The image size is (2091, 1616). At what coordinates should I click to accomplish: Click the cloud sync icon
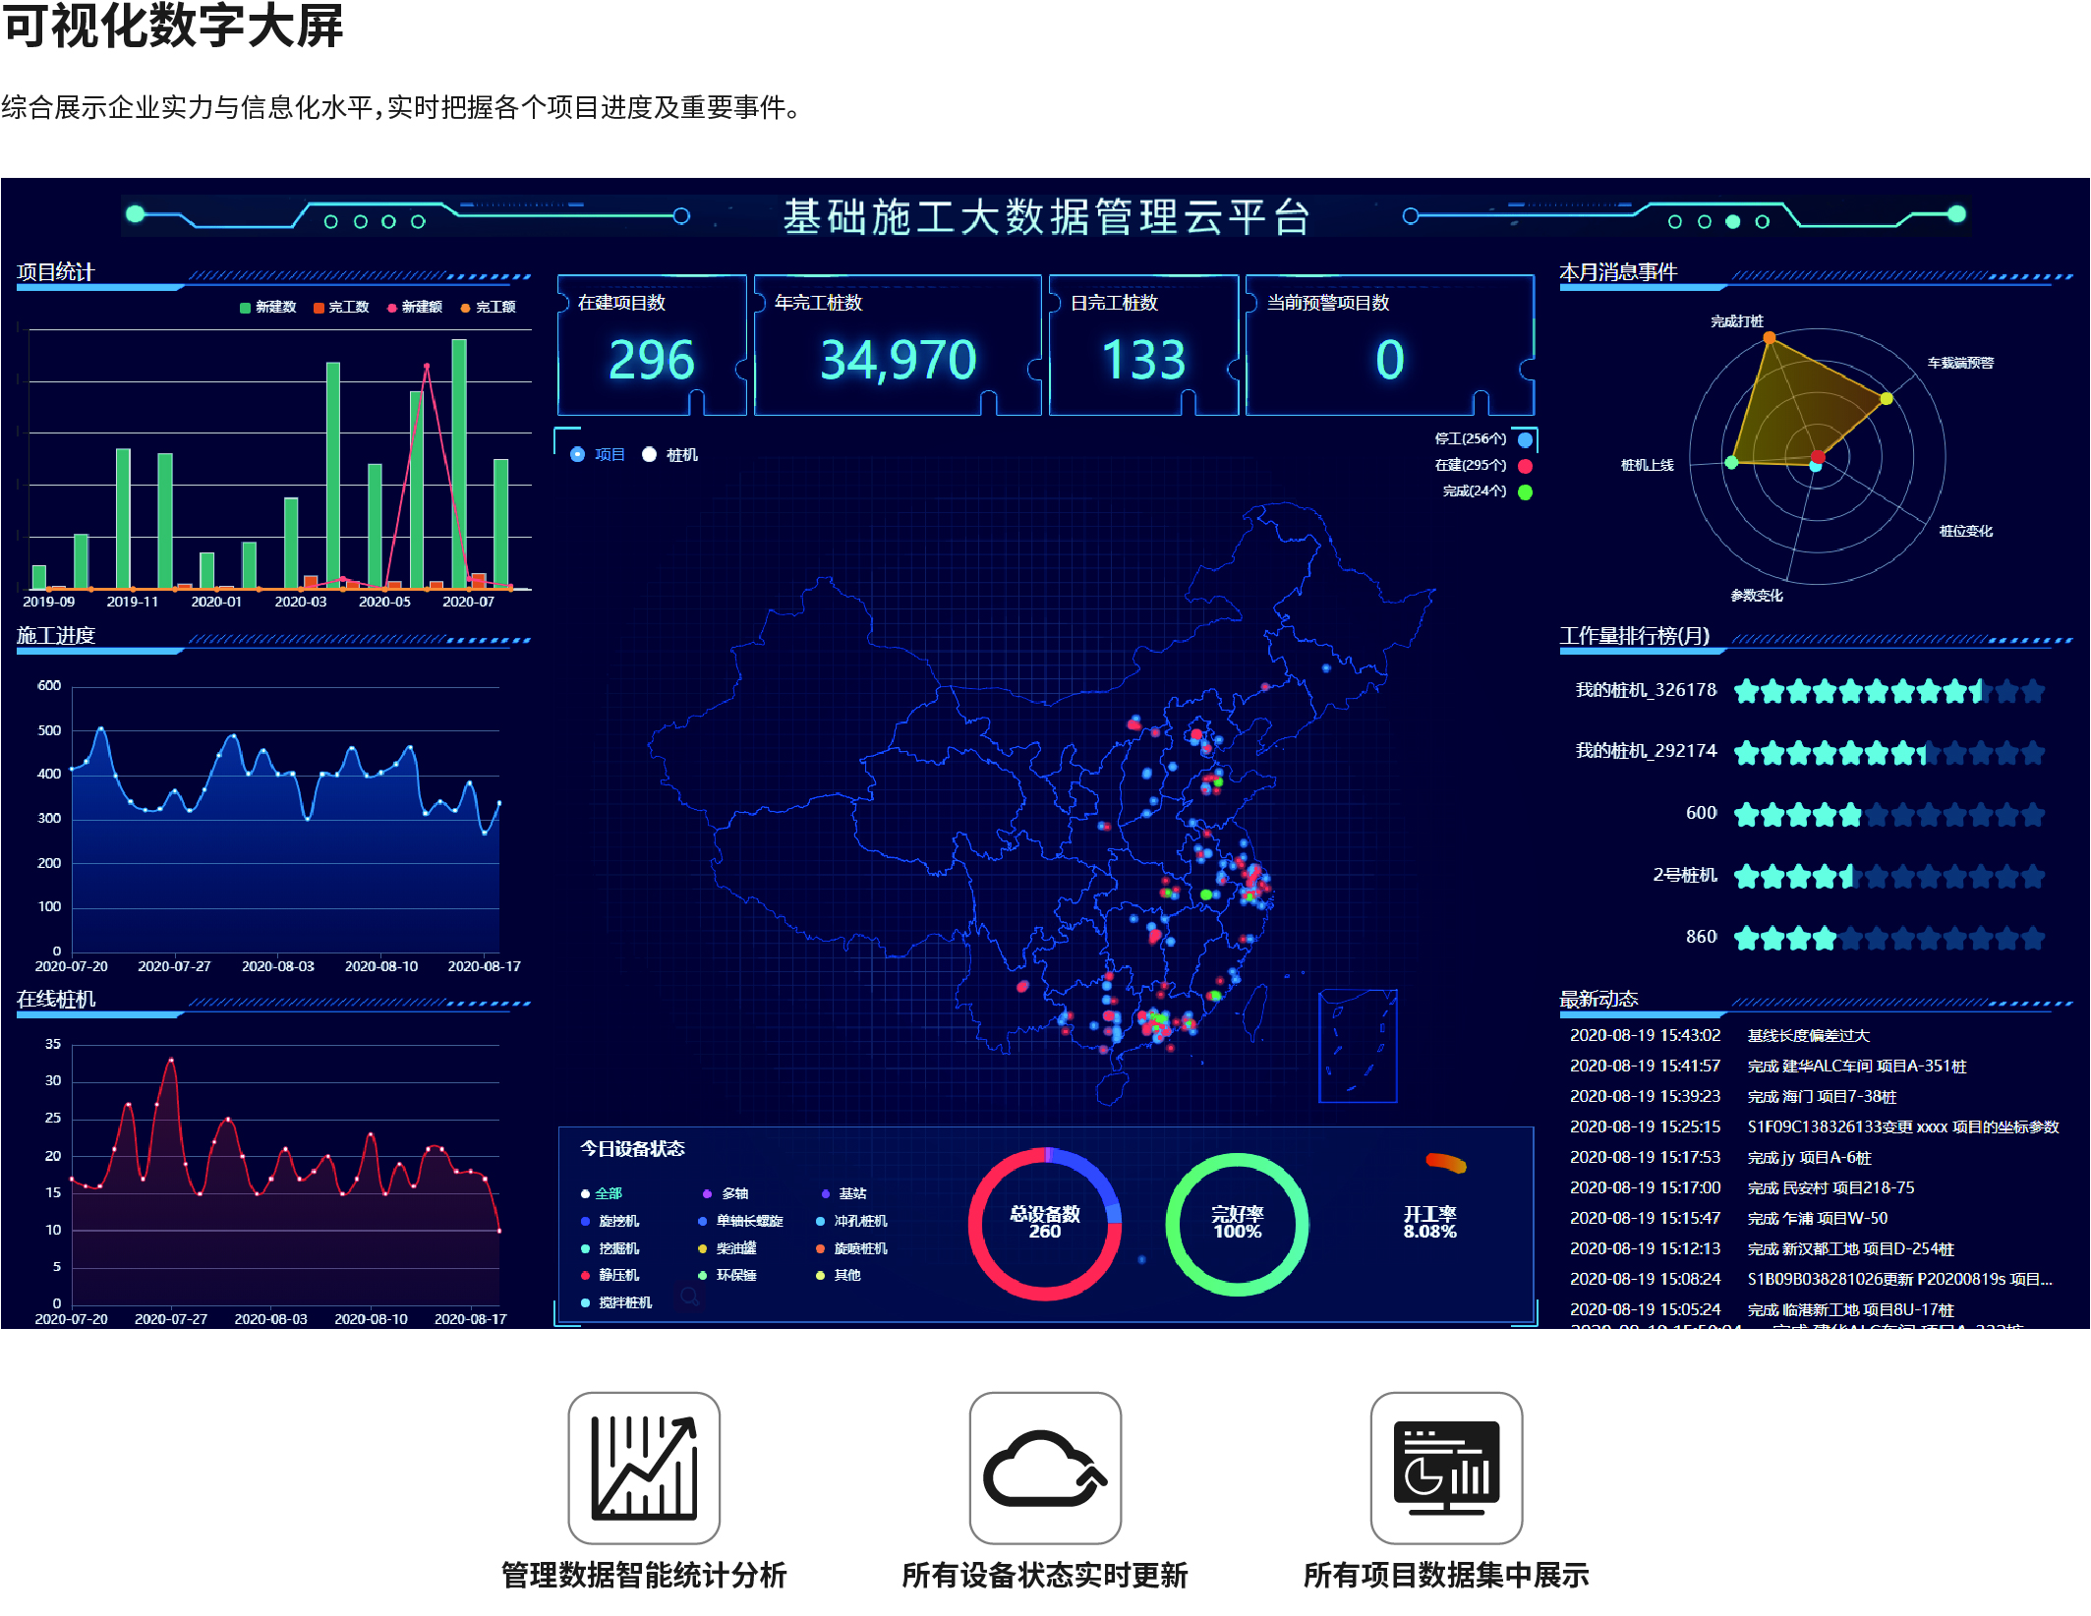point(1044,1467)
